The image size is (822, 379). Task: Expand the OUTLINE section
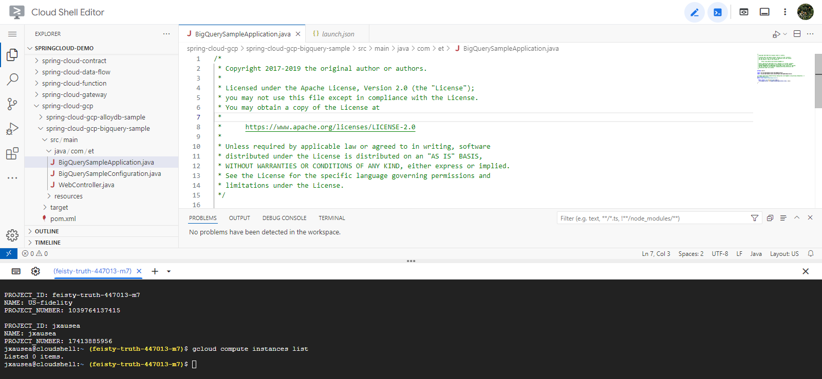tap(101, 231)
